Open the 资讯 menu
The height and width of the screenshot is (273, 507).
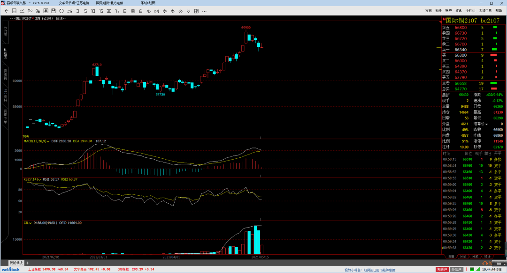click(459, 11)
